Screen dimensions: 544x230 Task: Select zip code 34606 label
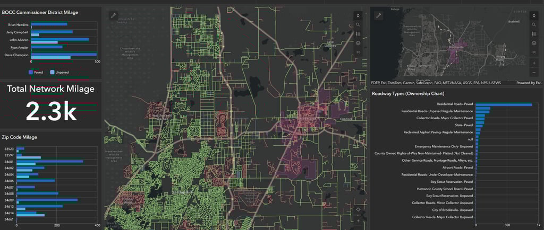[x=10, y=181]
